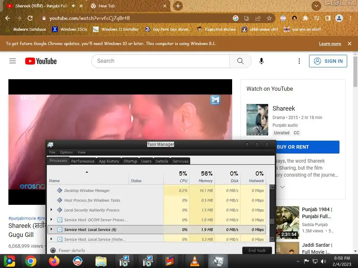Switch to the Performance tab
This screenshot has width=358, height=268.
83,161
